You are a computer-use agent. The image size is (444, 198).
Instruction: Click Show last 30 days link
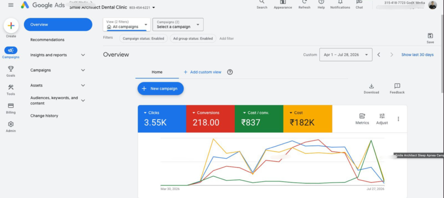coord(418,55)
